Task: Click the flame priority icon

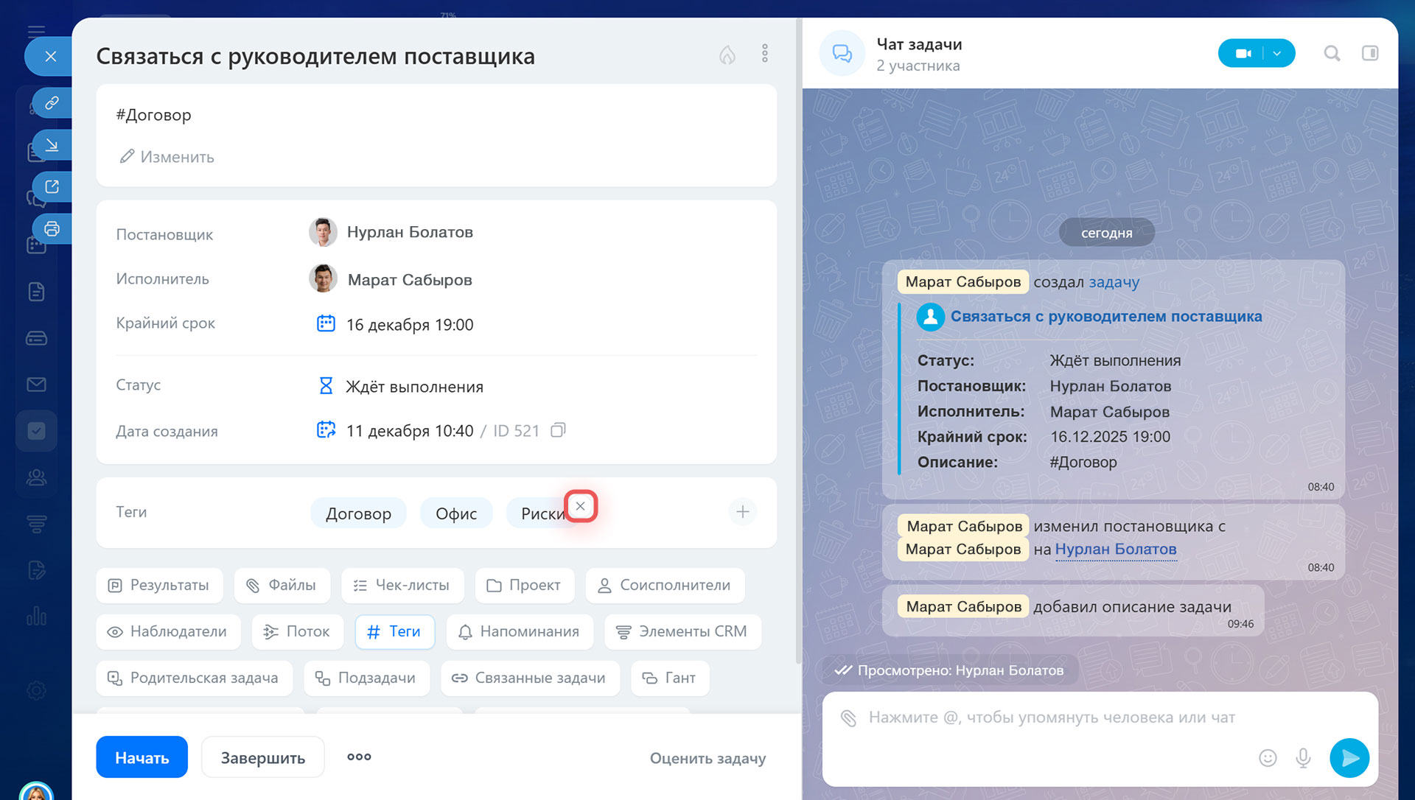Action: (x=727, y=55)
